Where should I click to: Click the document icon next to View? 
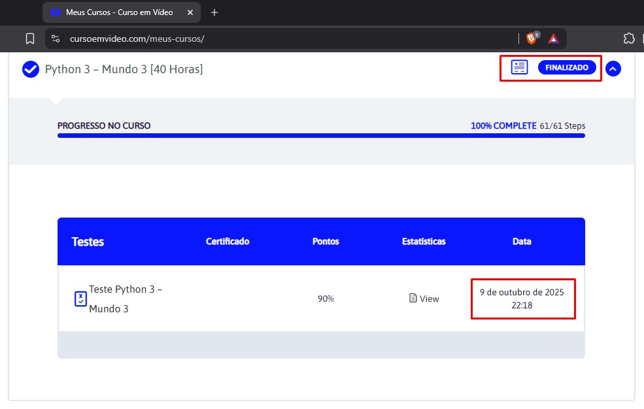click(413, 298)
